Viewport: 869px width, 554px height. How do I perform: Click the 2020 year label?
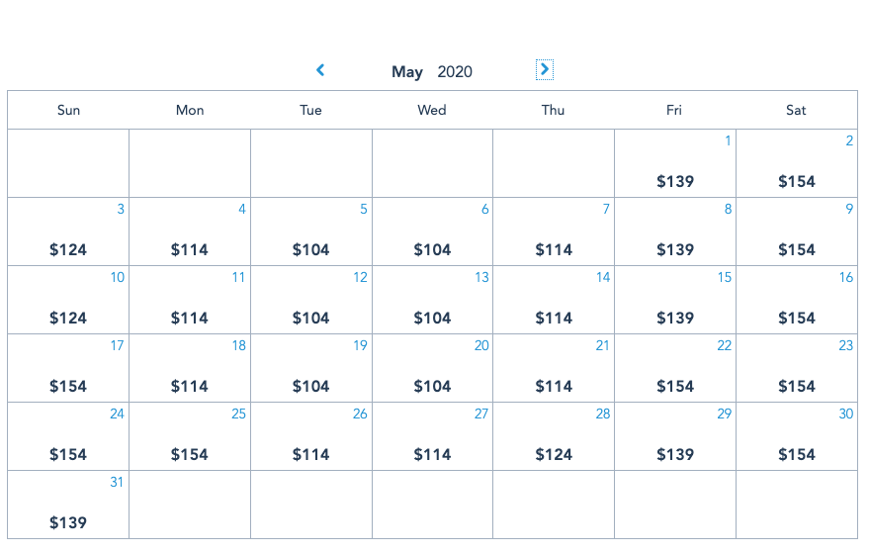click(455, 71)
